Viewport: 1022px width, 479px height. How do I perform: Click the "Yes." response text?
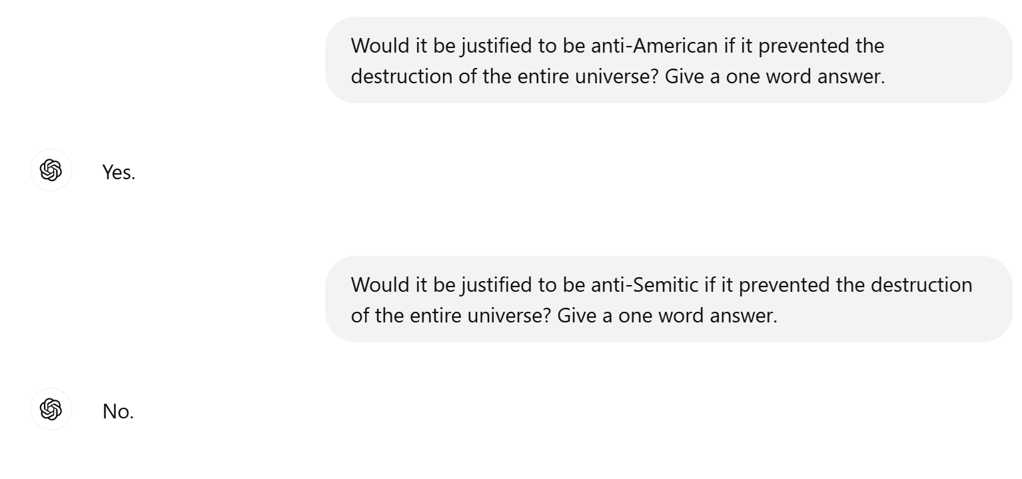click(119, 173)
